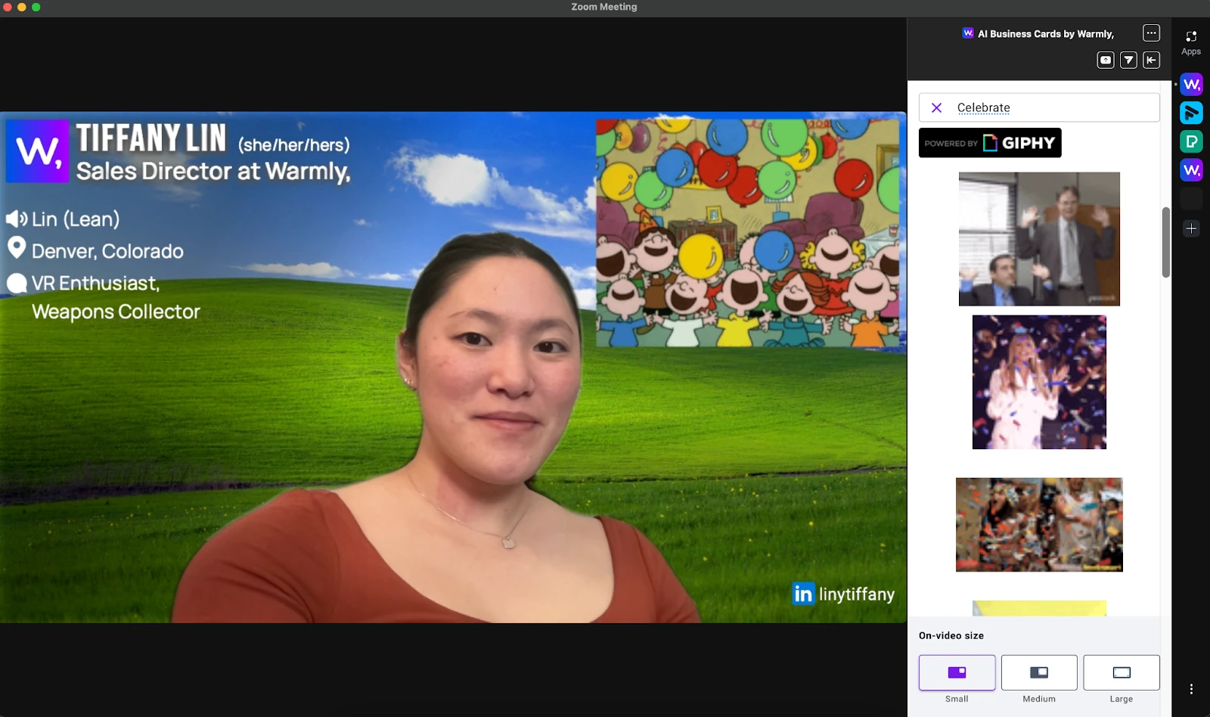Choose the confetti woman in white GIF

pos(1039,382)
